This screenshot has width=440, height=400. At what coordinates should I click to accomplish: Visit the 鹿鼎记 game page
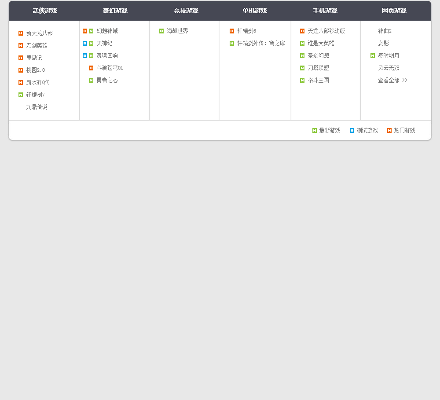[x=34, y=58]
